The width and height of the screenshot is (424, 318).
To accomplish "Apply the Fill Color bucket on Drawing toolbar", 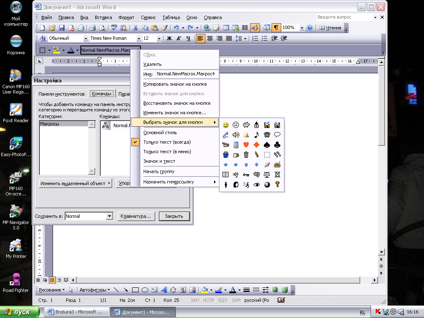I will click(205, 290).
